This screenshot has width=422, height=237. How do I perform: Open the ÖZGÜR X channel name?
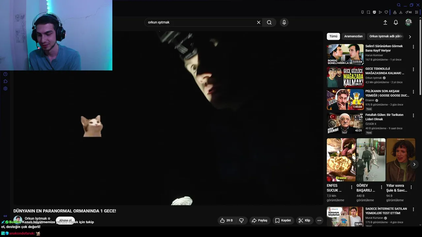coord(371,124)
